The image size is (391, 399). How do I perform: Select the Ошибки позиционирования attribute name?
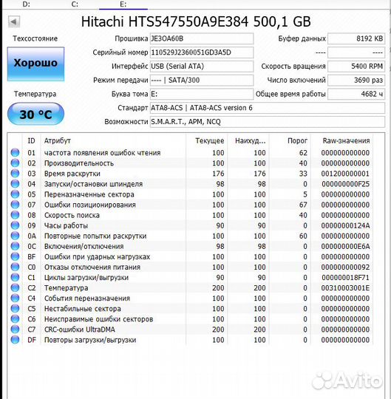pyautogui.click(x=90, y=205)
